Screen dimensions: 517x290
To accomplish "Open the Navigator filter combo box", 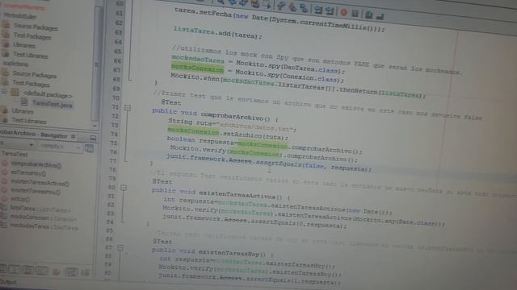I will pyautogui.click(x=60, y=147).
